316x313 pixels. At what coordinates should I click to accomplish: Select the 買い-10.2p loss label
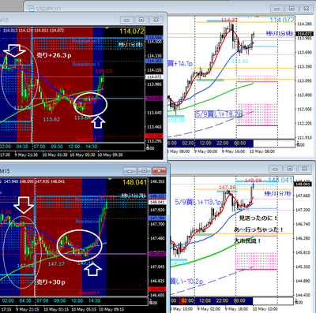pos(186,281)
